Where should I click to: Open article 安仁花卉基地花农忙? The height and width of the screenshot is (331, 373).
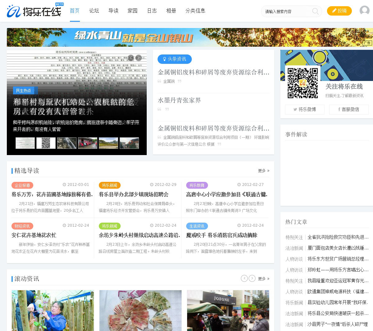pyautogui.click(x=34, y=235)
